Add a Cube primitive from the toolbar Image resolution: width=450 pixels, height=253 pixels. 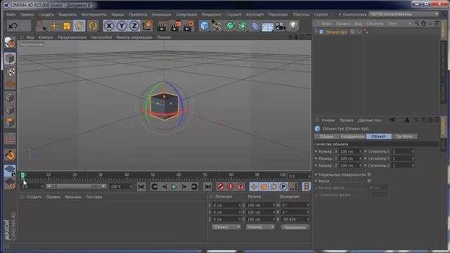tap(205, 26)
